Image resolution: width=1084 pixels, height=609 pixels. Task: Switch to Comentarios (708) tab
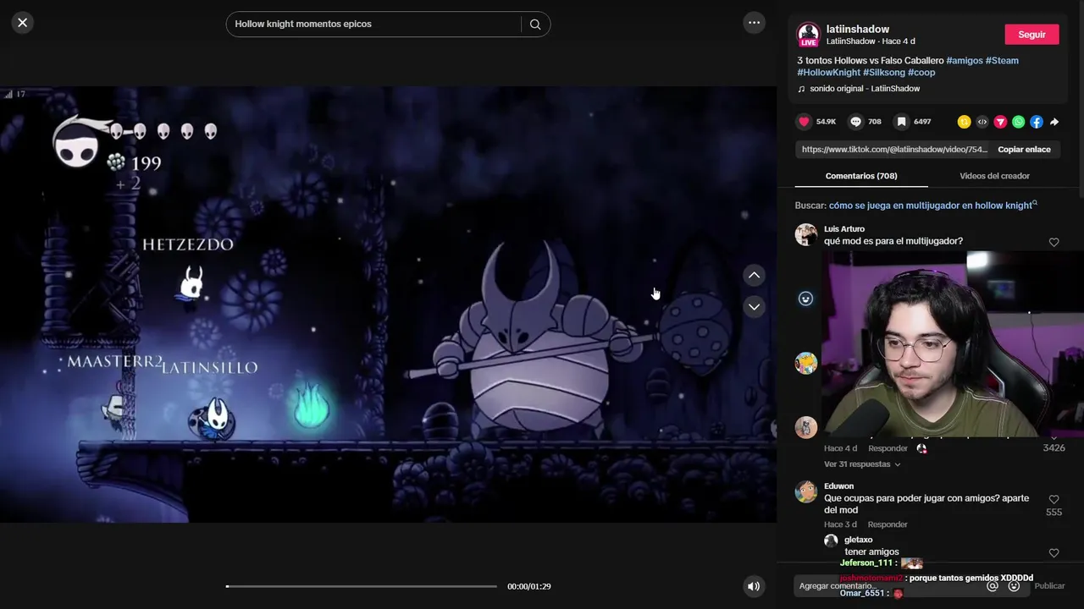pos(861,176)
